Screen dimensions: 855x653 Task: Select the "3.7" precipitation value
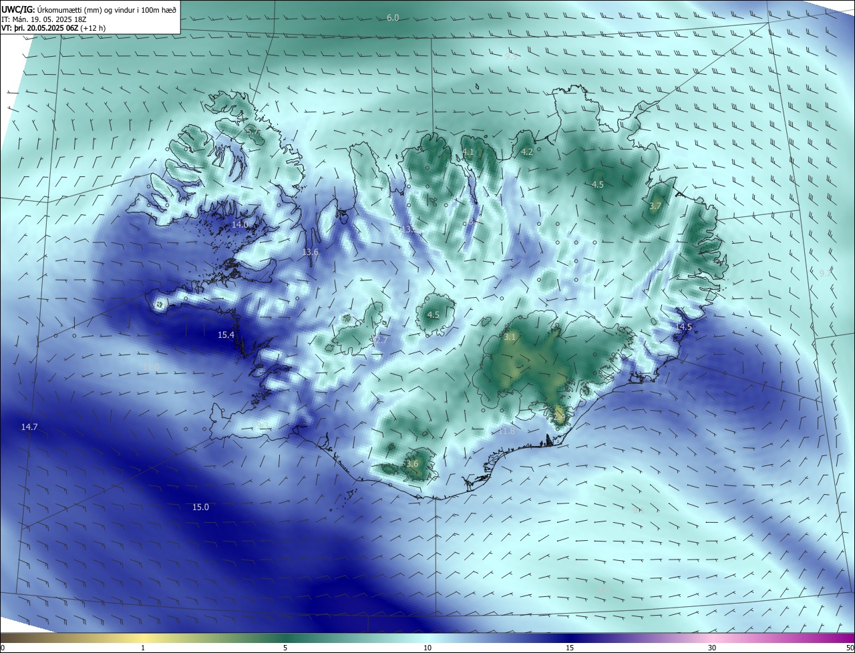pos(655,206)
